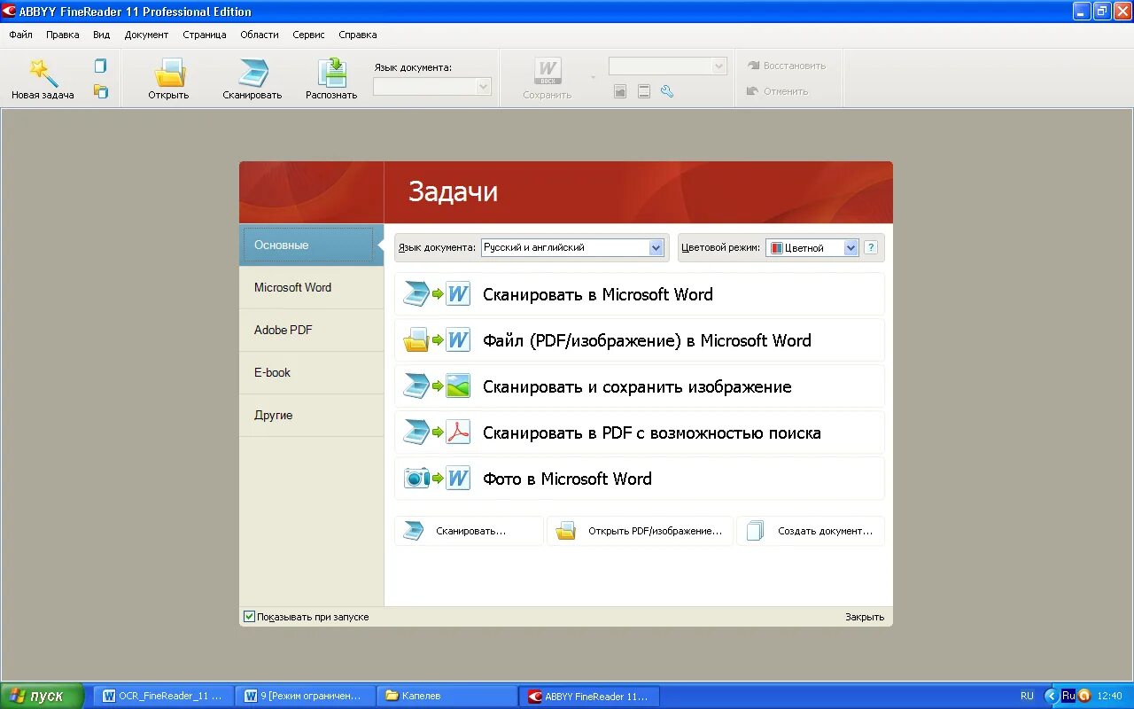
Task: Open the Страница menu
Action: (x=205, y=35)
